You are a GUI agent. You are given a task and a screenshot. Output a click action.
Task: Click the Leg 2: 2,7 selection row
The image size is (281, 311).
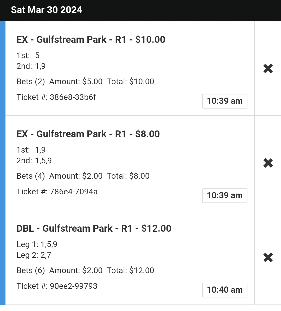click(34, 255)
